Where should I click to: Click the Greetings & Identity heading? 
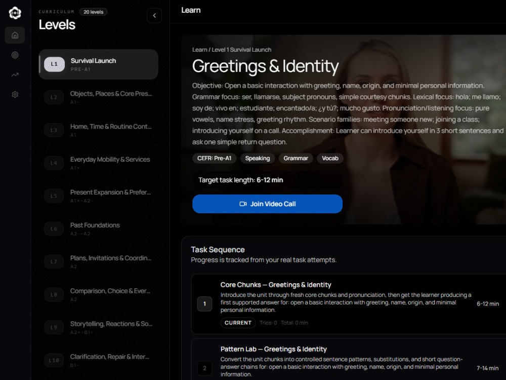265,66
